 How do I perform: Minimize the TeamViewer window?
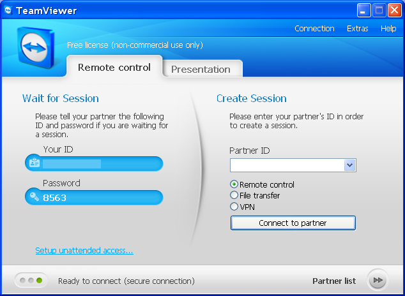click(x=363, y=10)
